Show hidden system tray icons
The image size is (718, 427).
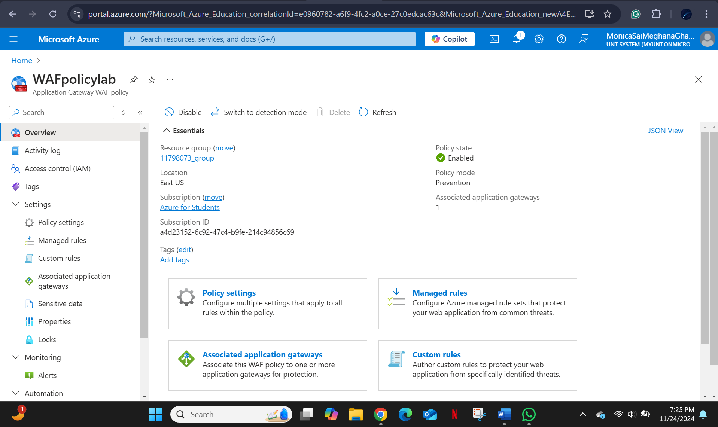pyautogui.click(x=583, y=414)
